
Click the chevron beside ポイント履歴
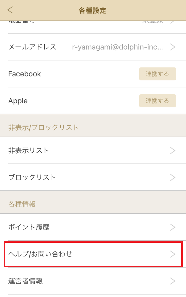point(172,227)
